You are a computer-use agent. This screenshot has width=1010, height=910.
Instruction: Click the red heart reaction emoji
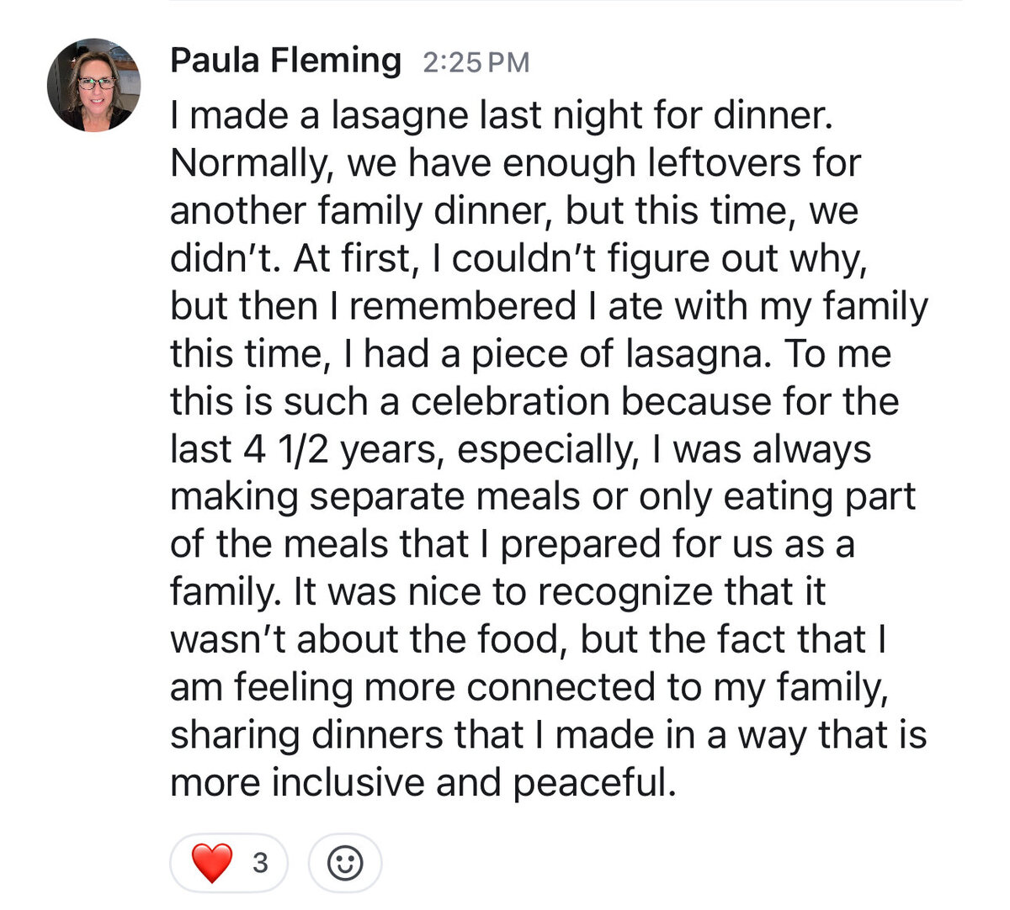pos(211,862)
